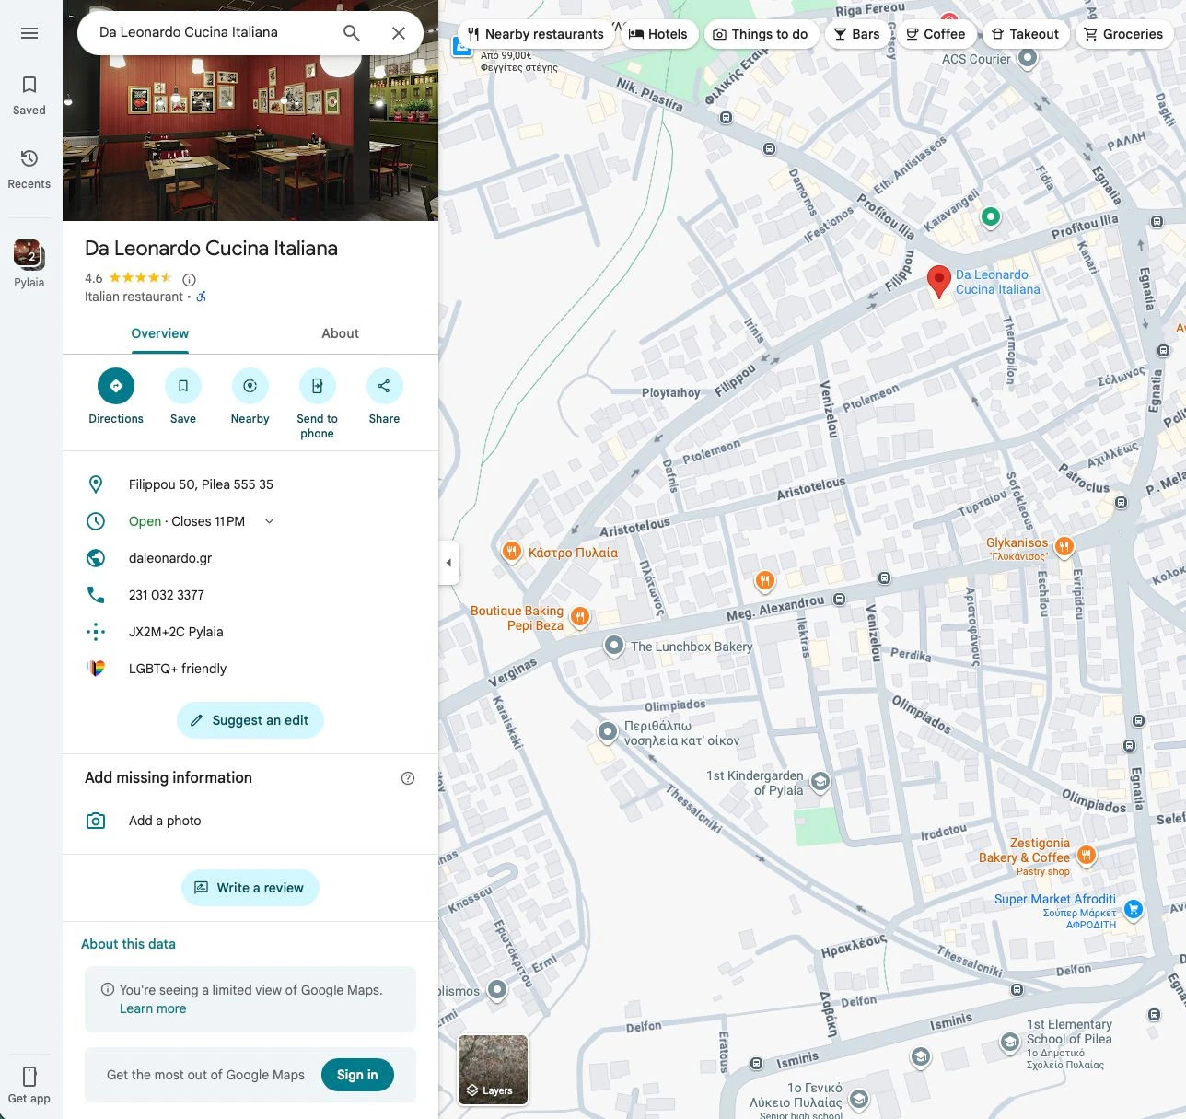Get Directions to the restaurant
The height and width of the screenshot is (1119, 1186).
[115, 386]
